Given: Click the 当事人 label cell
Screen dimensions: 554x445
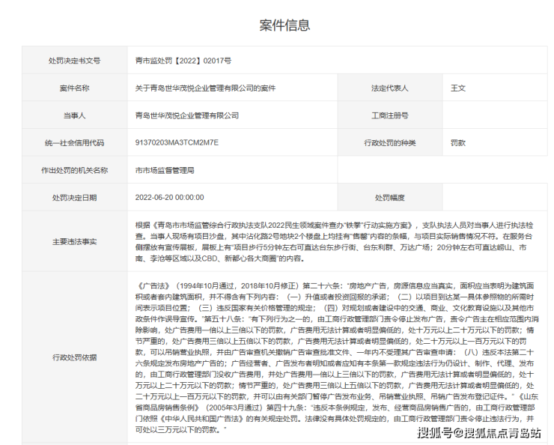Looking at the screenshot, I should pyautogui.click(x=74, y=115).
